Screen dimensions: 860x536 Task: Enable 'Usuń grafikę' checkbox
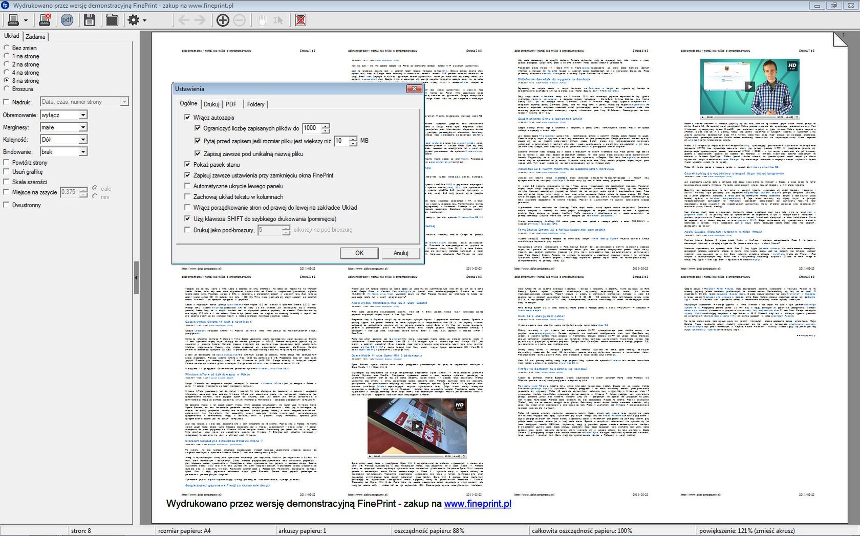7,172
